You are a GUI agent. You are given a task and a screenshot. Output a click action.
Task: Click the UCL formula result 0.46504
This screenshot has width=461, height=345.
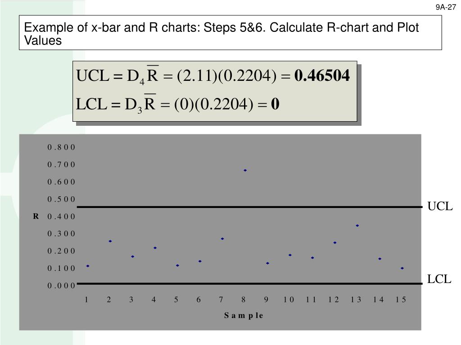pyautogui.click(x=322, y=75)
